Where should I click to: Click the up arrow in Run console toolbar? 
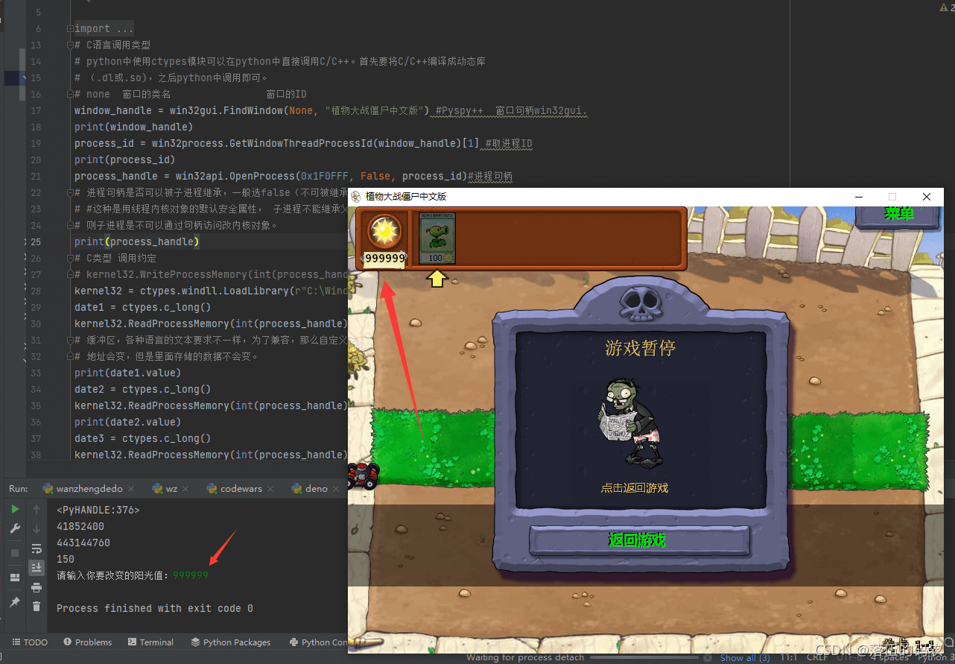37,510
